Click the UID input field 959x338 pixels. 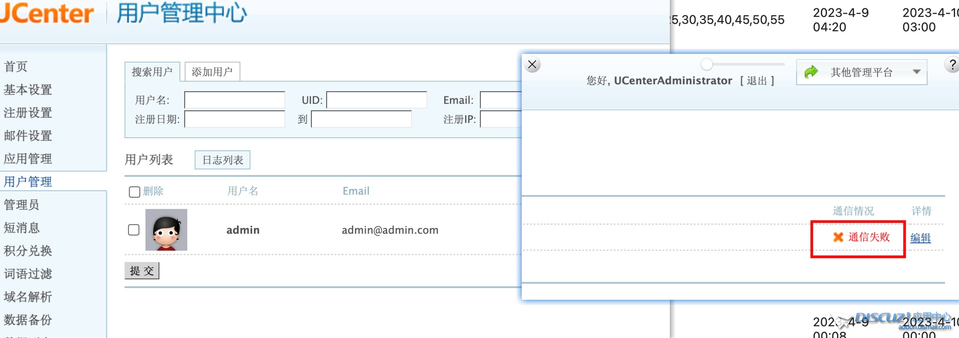pos(376,100)
